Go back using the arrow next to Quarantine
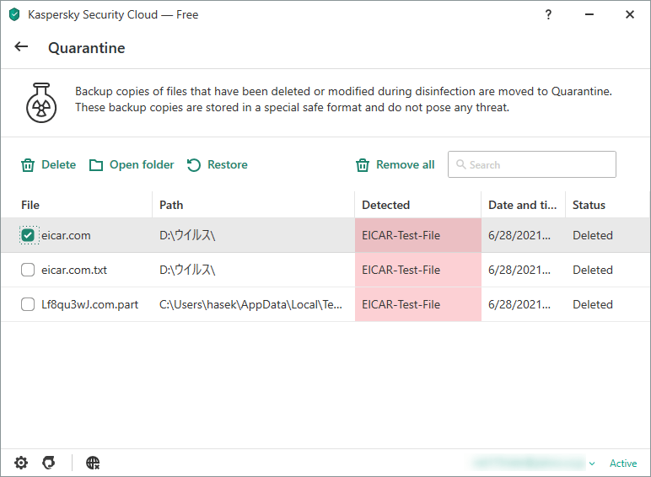 (x=21, y=47)
